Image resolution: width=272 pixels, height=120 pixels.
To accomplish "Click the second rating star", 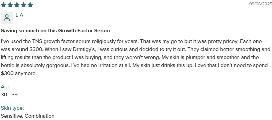I will (x=10, y=5).
